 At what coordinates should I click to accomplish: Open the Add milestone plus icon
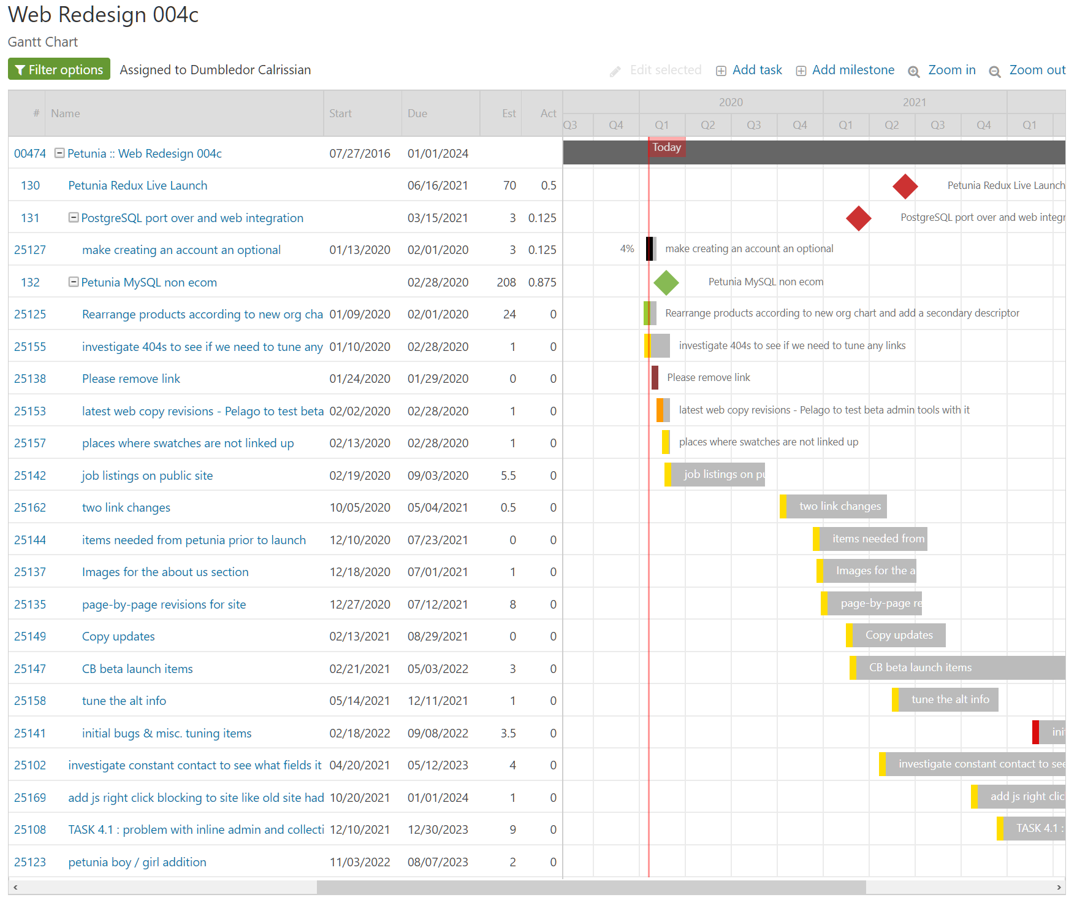(801, 71)
